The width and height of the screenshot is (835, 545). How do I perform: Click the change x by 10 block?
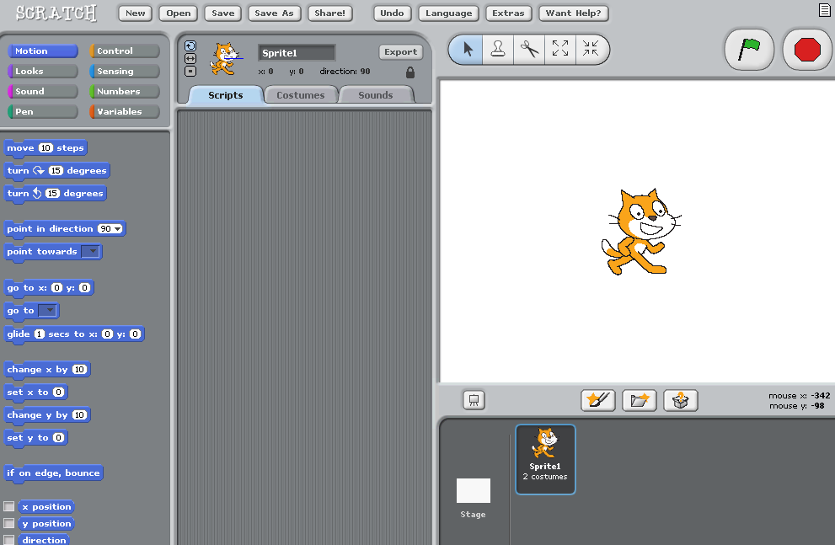click(47, 369)
